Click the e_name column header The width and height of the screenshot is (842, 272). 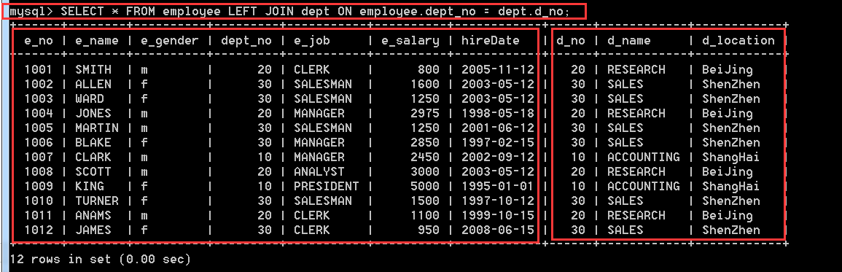coord(97,40)
